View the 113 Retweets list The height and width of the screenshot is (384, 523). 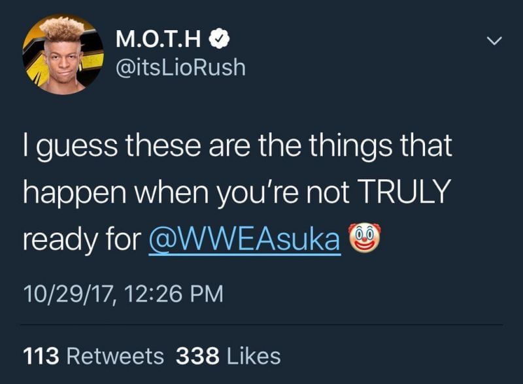coord(93,356)
